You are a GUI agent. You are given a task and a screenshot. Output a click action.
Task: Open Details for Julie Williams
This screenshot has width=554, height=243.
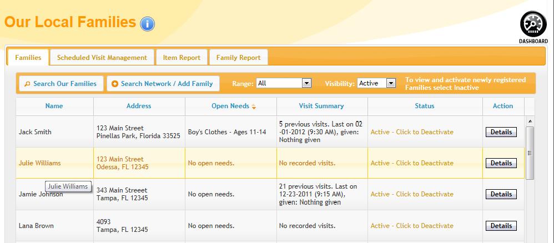click(501, 163)
